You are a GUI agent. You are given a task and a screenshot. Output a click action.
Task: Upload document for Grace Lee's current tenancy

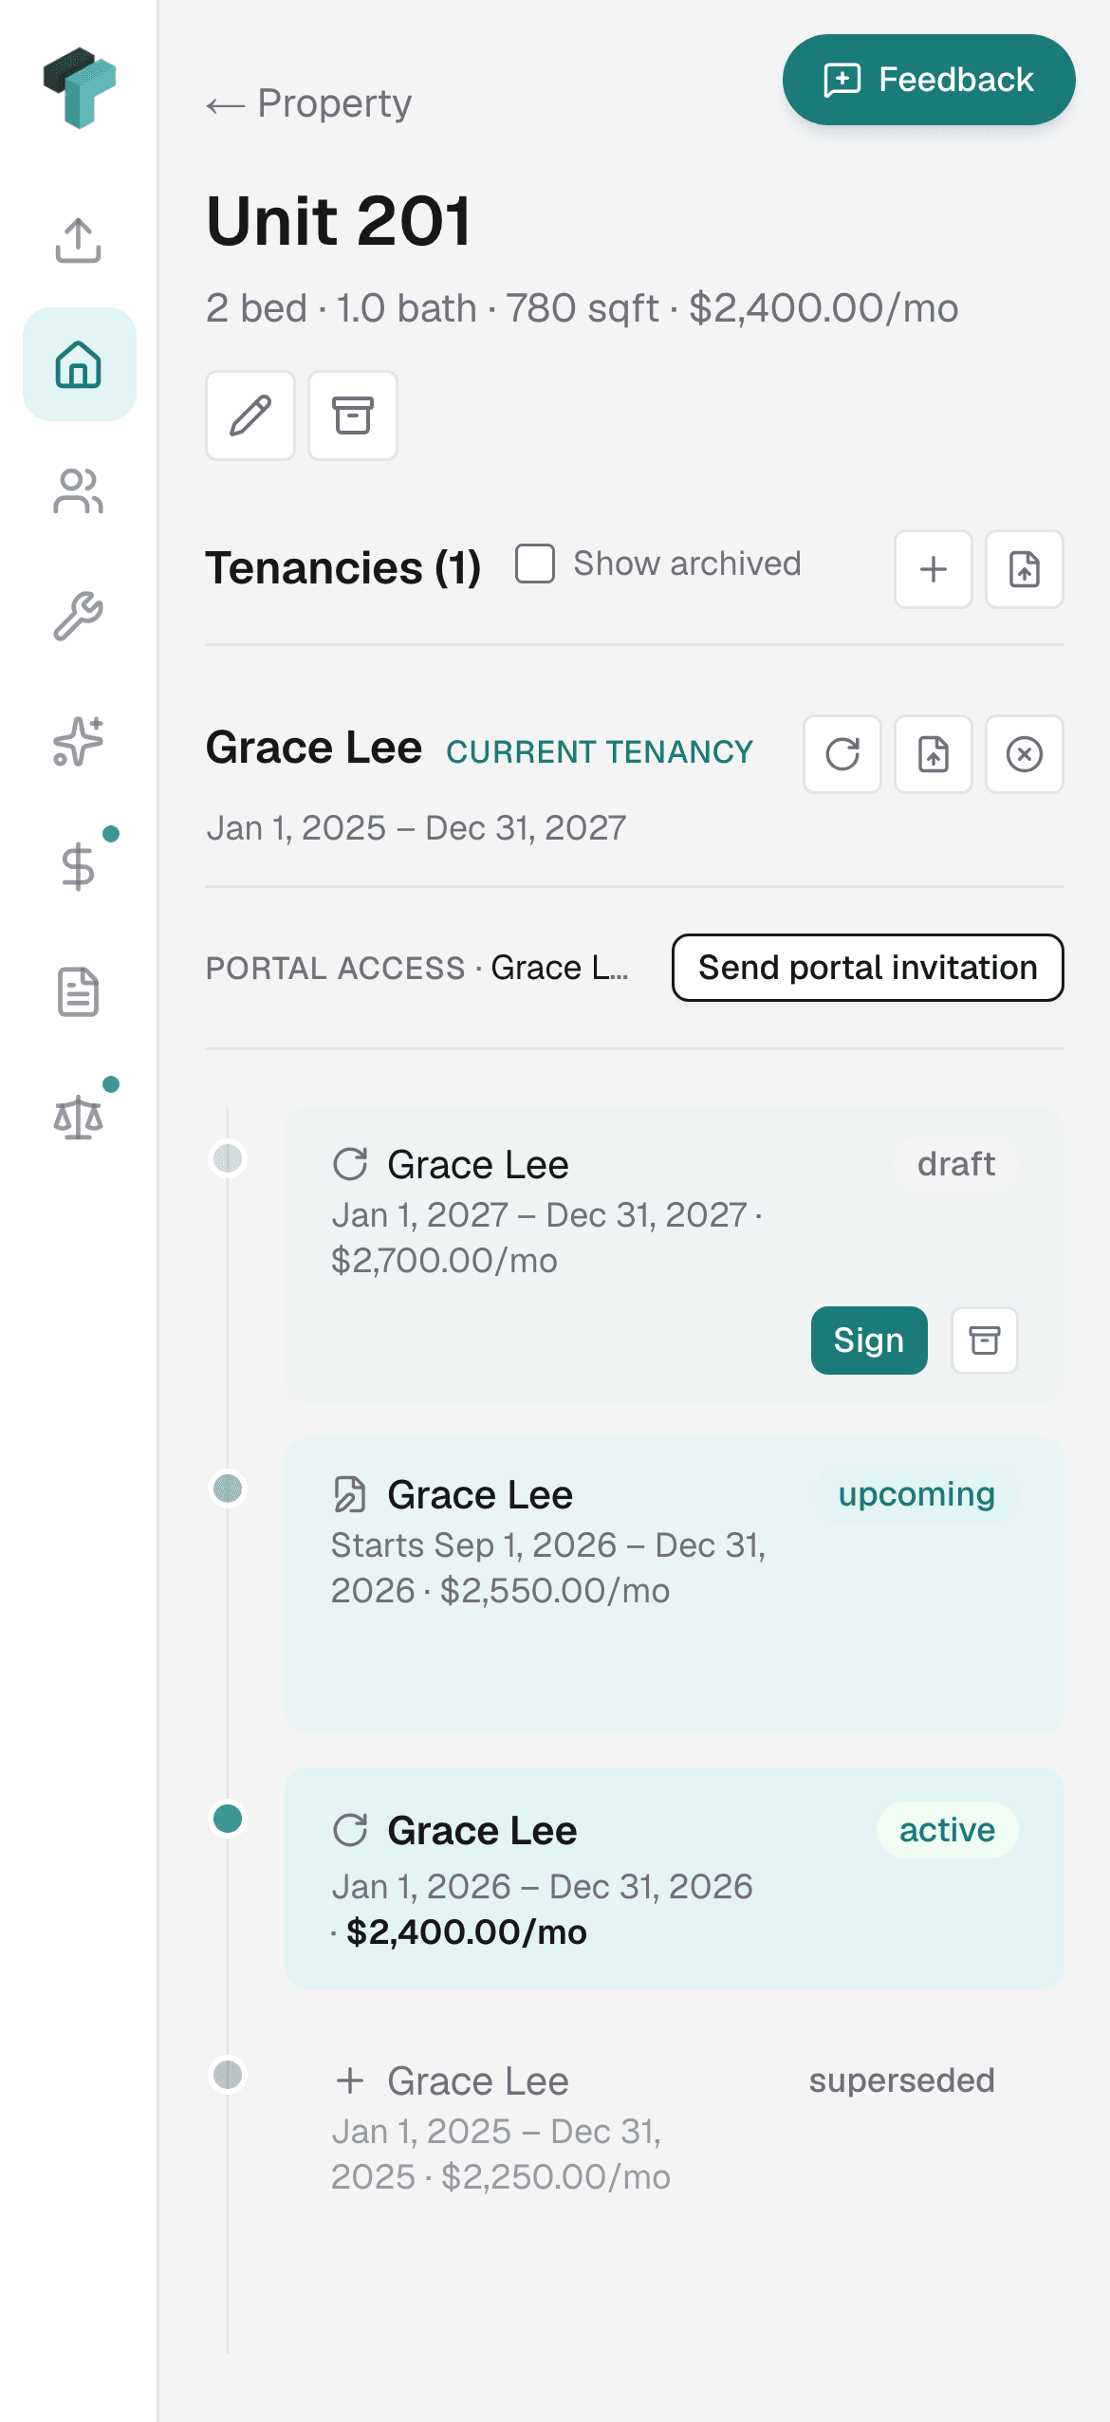click(934, 754)
